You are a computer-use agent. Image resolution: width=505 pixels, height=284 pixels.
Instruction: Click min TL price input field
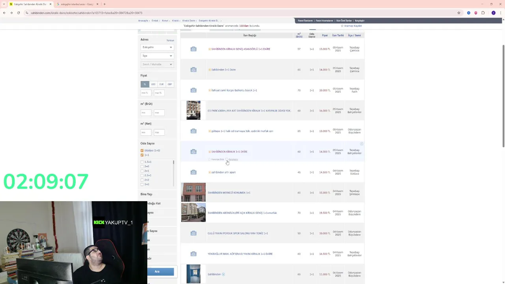tap(146, 93)
